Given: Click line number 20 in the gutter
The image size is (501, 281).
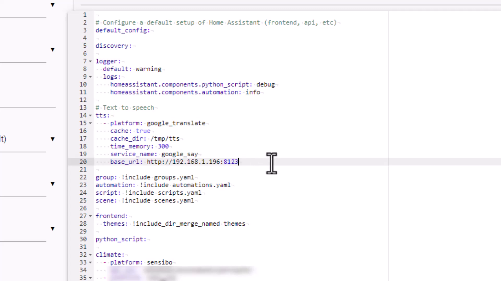Looking at the screenshot, I should pyautogui.click(x=83, y=162).
